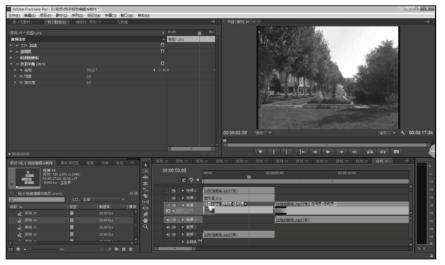Mute Audio 3 track speaker icon

[x=168, y=234]
